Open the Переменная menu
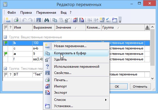This screenshot has width=158, height=110. (x=46, y=13)
